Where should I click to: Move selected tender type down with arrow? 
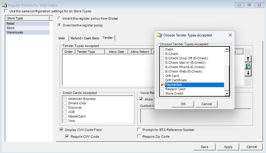[x=248, y=73]
